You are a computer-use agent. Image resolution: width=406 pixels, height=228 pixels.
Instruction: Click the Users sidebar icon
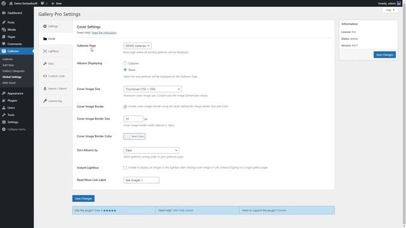pyautogui.click(x=4, y=108)
